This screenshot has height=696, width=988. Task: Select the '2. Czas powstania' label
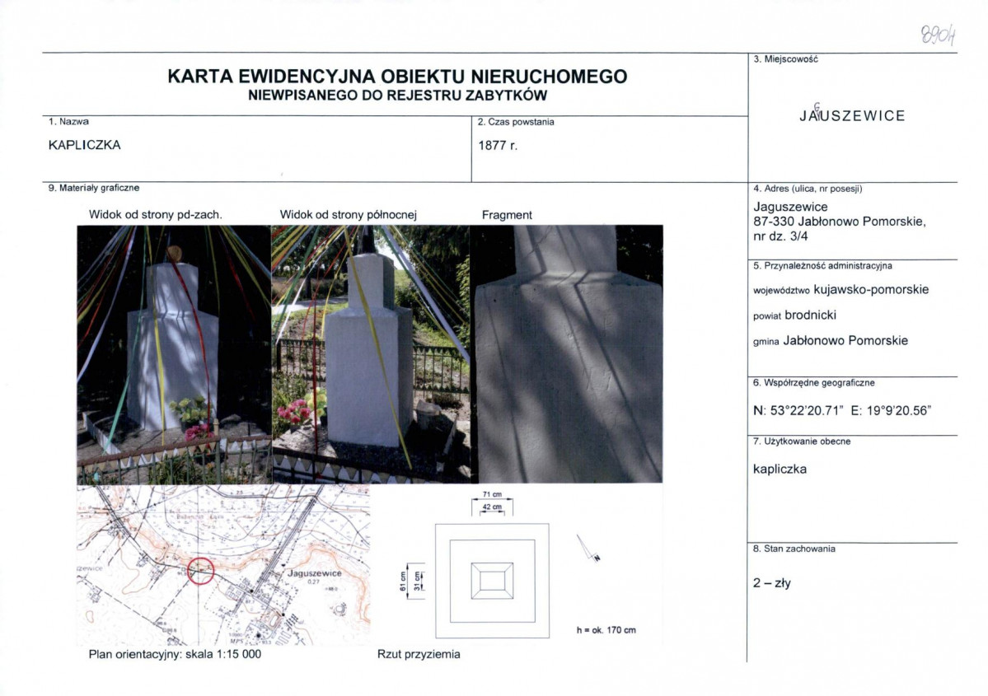point(516,122)
